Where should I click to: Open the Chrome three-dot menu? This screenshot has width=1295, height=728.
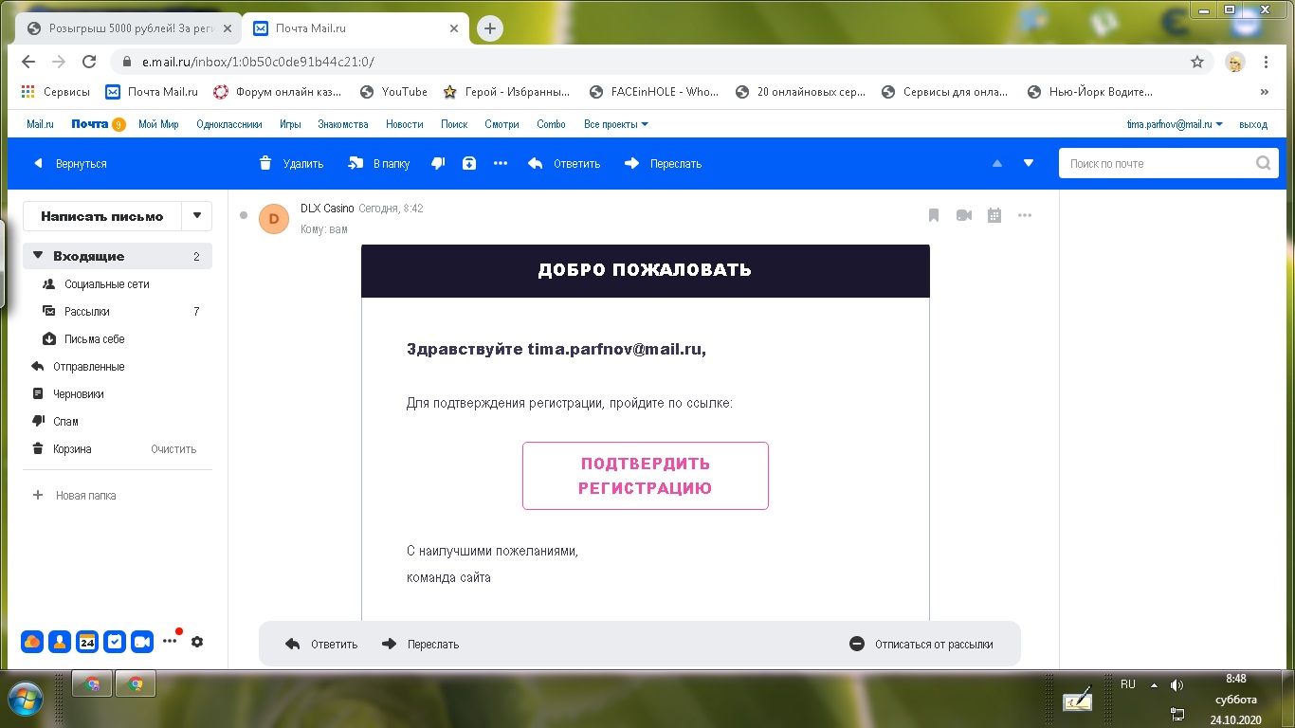click(x=1267, y=62)
